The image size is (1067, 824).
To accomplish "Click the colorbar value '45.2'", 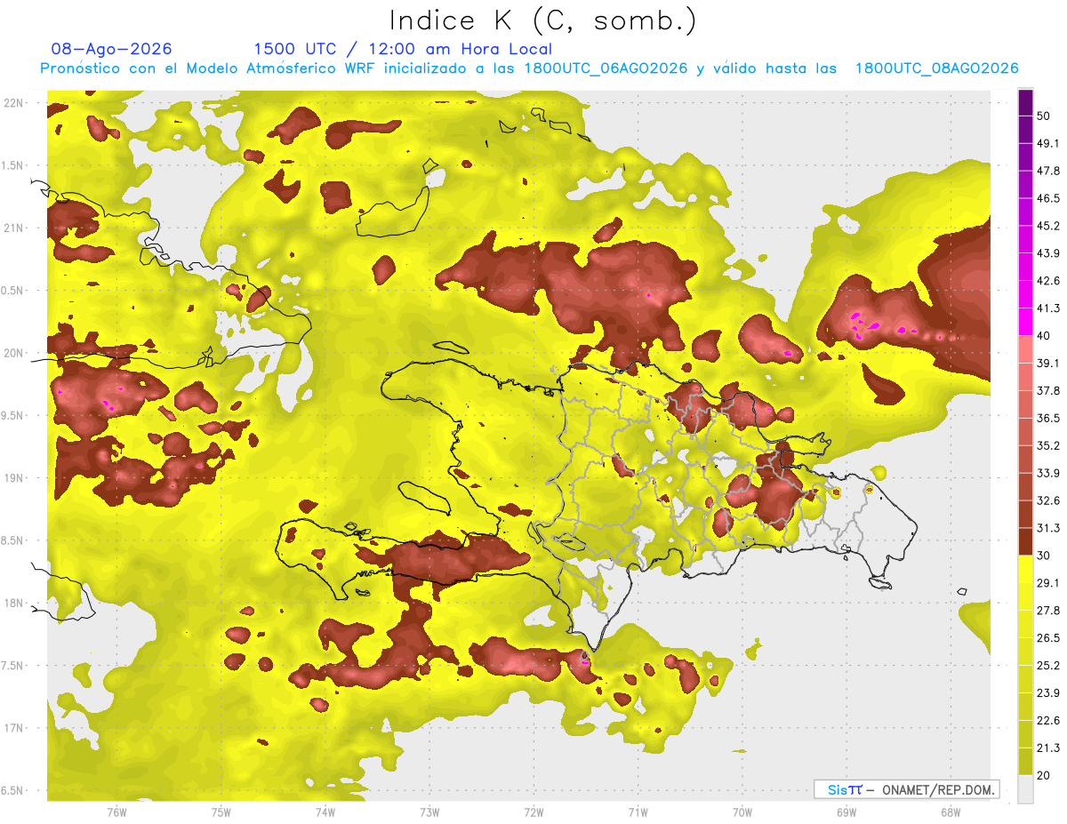I will pyautogui.click(x=1048, y=226).
